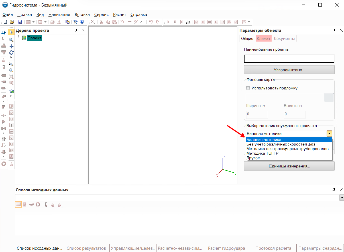The image size is (344, 252).
Task: Click the zoom out magnifier icon
Action: (x=11, y=70)
